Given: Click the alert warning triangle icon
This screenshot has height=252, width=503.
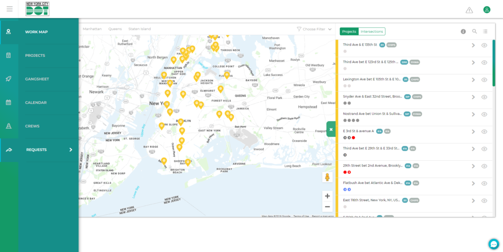Looking at the screenshot, I should (x=469, y=10).
